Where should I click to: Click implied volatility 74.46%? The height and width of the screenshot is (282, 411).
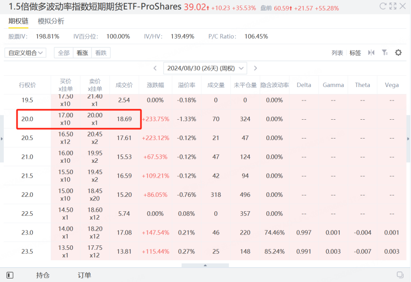pos(274,233)
